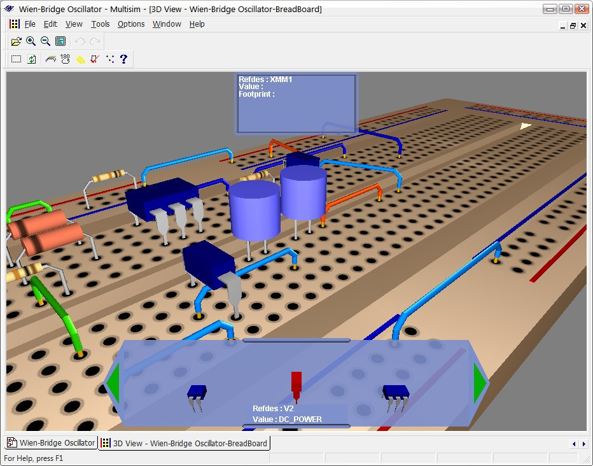Screen dimensions: 593x466
Task: Click 'Value : DC_POWER' label in tray
Action: pos(288,419)
